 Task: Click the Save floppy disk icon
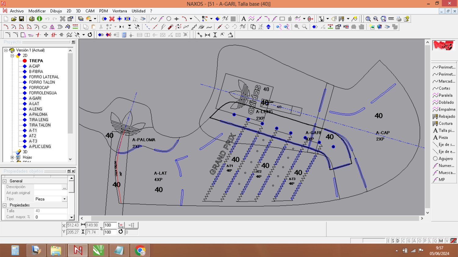click(21, 19)
